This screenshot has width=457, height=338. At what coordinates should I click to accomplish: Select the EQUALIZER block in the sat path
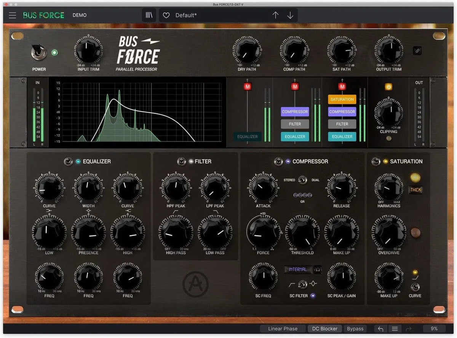342,136
